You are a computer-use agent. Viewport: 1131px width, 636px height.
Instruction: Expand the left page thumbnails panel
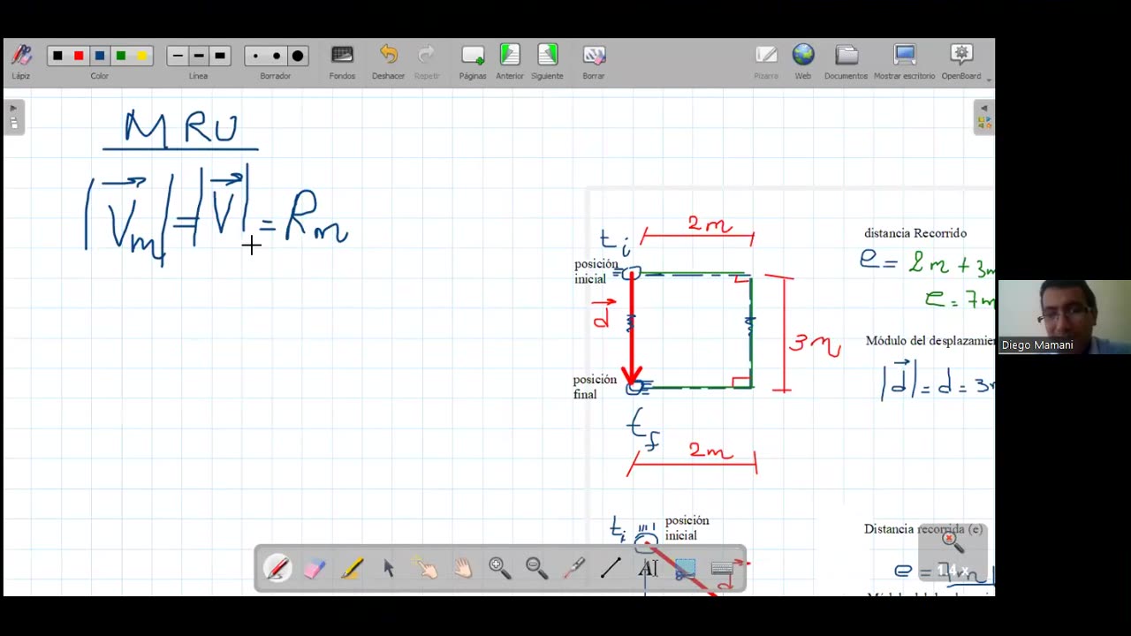coord(13,116)
